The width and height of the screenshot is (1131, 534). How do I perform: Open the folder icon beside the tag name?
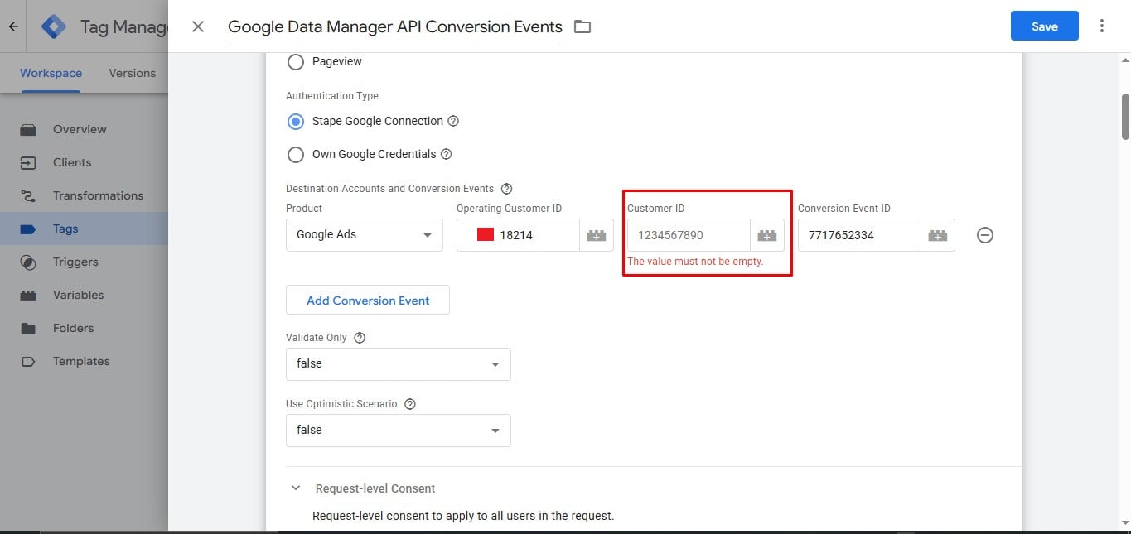(582, 26)
